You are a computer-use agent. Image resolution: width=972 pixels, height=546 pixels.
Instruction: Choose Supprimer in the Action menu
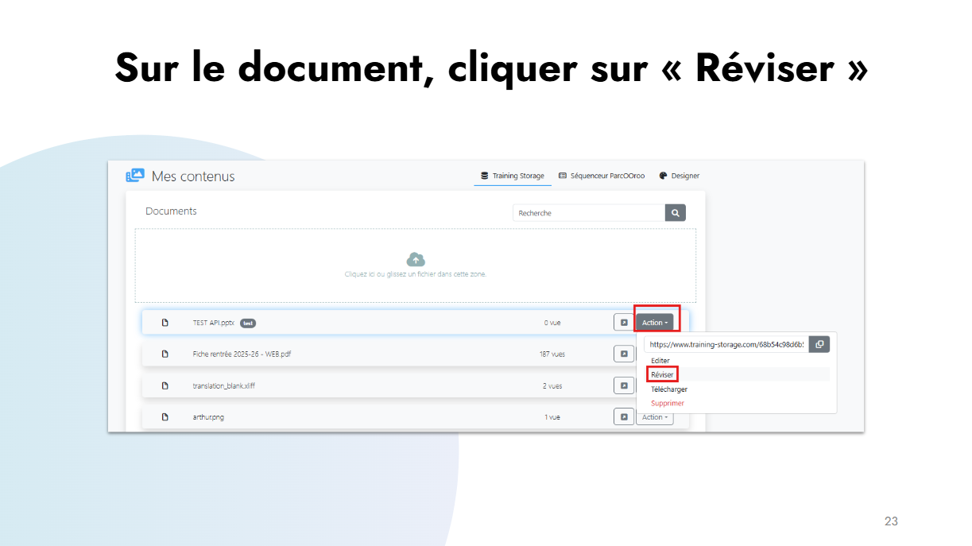point(668,403)
